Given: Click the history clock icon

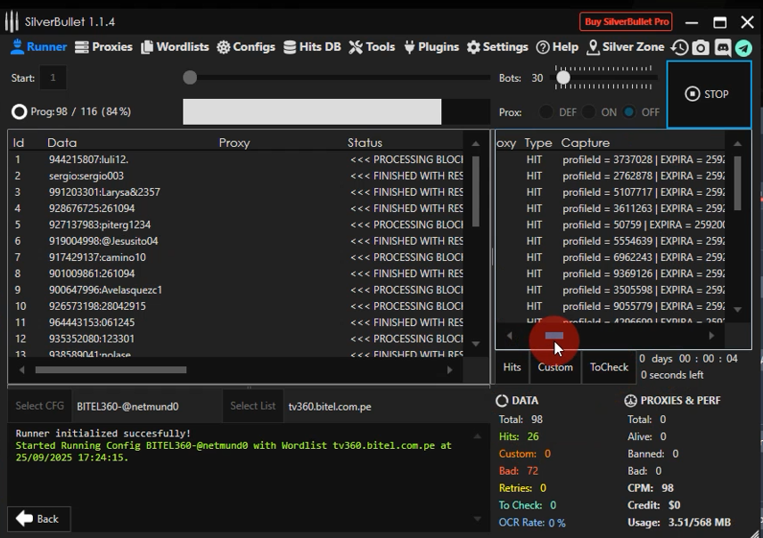Looking at the screenshot, I should click(x=680, y=48).
